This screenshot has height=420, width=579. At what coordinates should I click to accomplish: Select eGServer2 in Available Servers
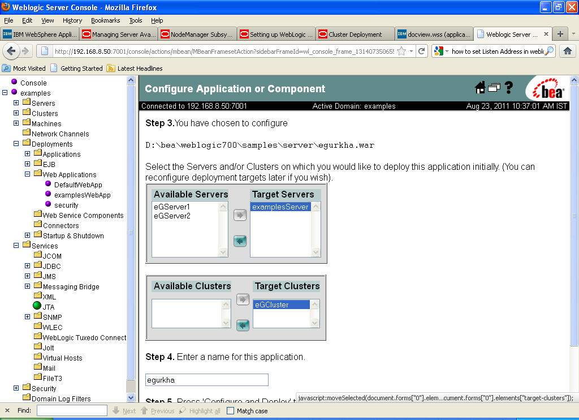click(x=172, y=216)
